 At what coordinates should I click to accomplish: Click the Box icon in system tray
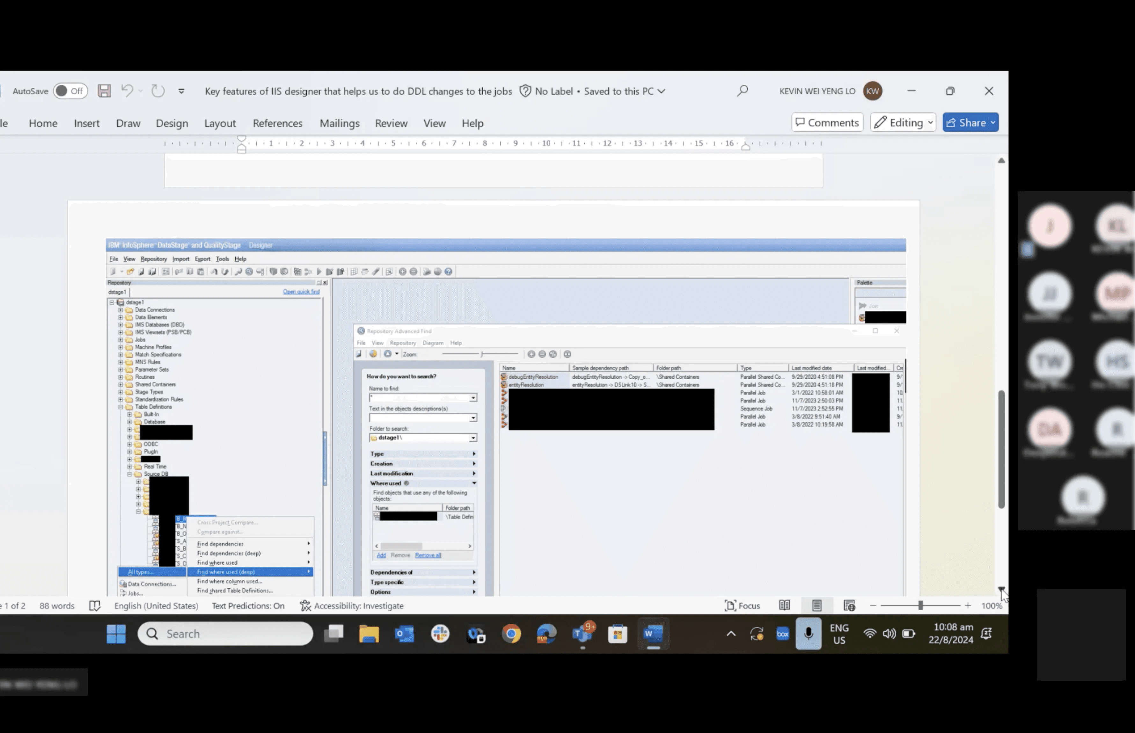coord(783,634)
